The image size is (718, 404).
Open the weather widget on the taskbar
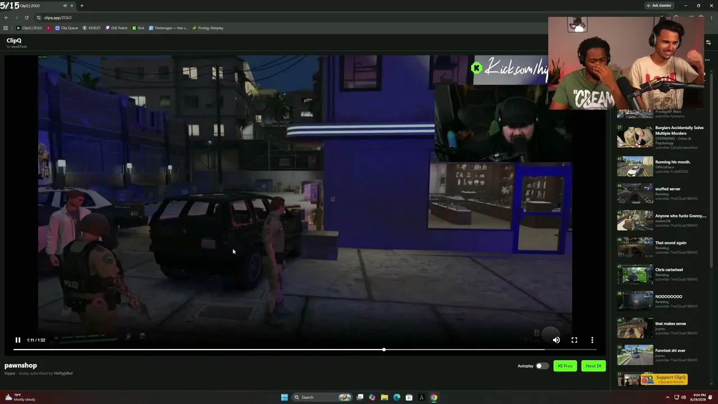[20, 397]
